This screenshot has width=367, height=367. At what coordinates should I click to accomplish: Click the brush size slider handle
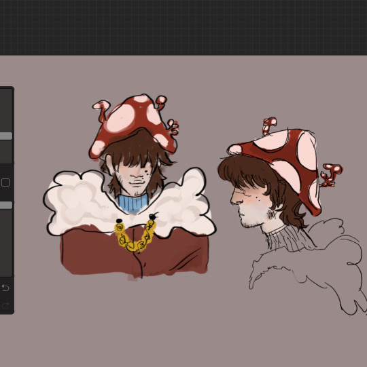click(5, 136)
